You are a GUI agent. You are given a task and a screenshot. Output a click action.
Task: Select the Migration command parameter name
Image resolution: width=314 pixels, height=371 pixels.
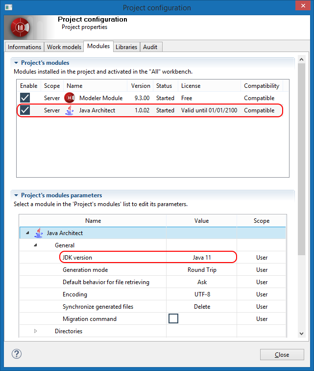pyautogui.click(x=90, y=319)
